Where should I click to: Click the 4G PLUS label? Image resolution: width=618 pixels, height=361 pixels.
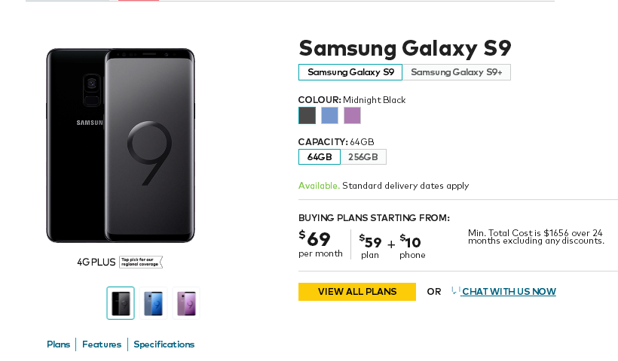(96, 262)
